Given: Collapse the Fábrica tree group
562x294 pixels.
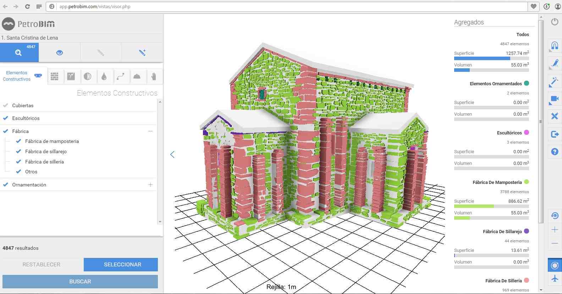Looking at the screenshot, I should pos(150,131).
